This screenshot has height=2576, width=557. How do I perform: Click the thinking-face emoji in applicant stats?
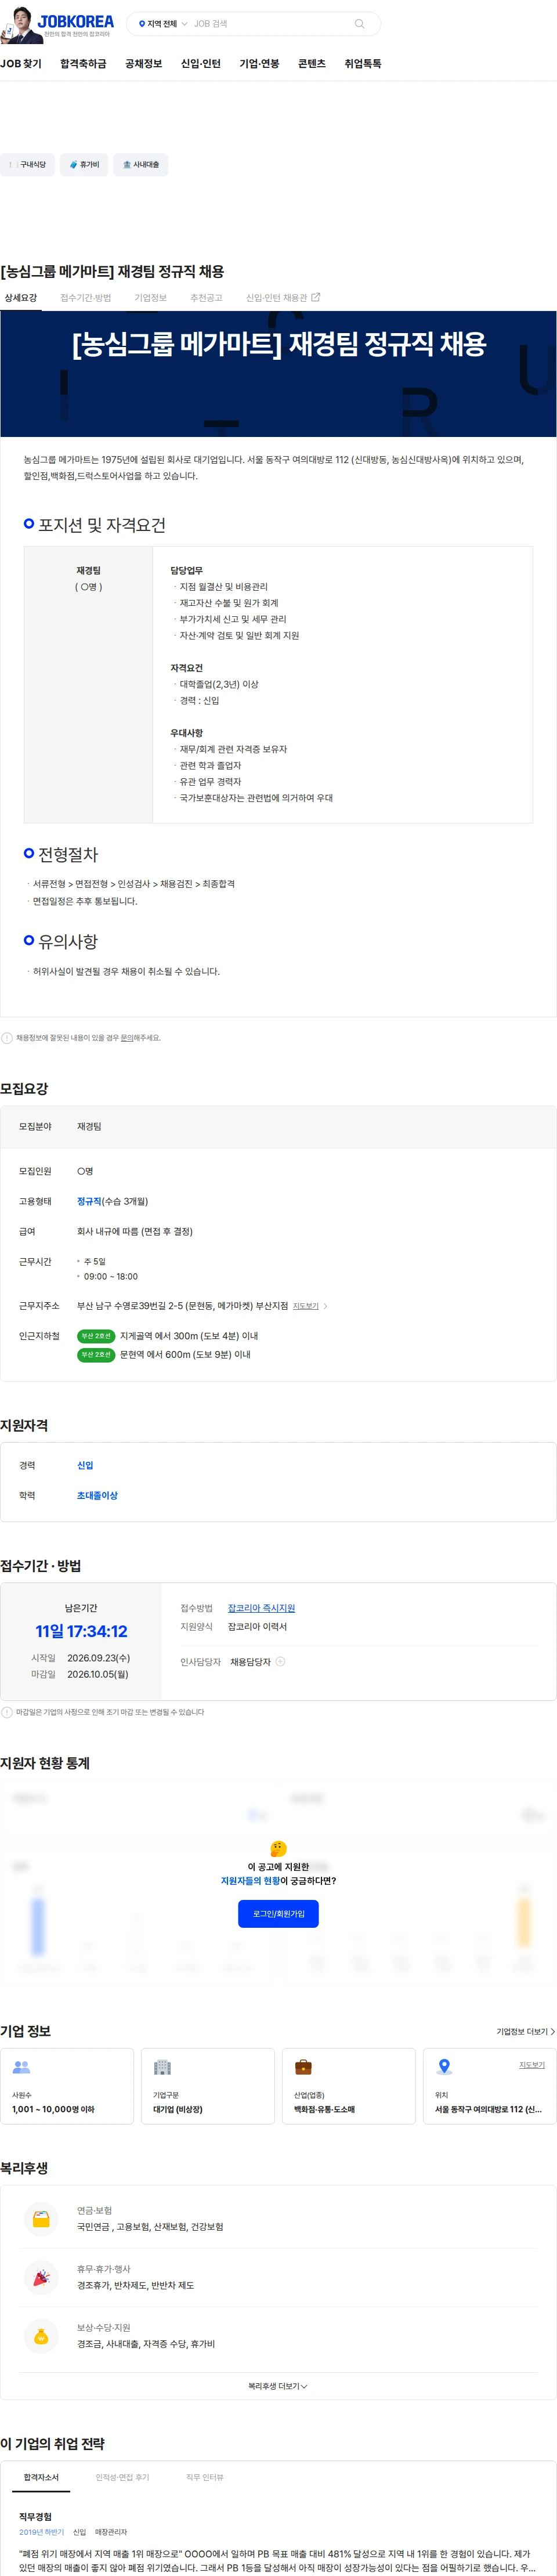pyautogui.click(x=278, y=1848)
